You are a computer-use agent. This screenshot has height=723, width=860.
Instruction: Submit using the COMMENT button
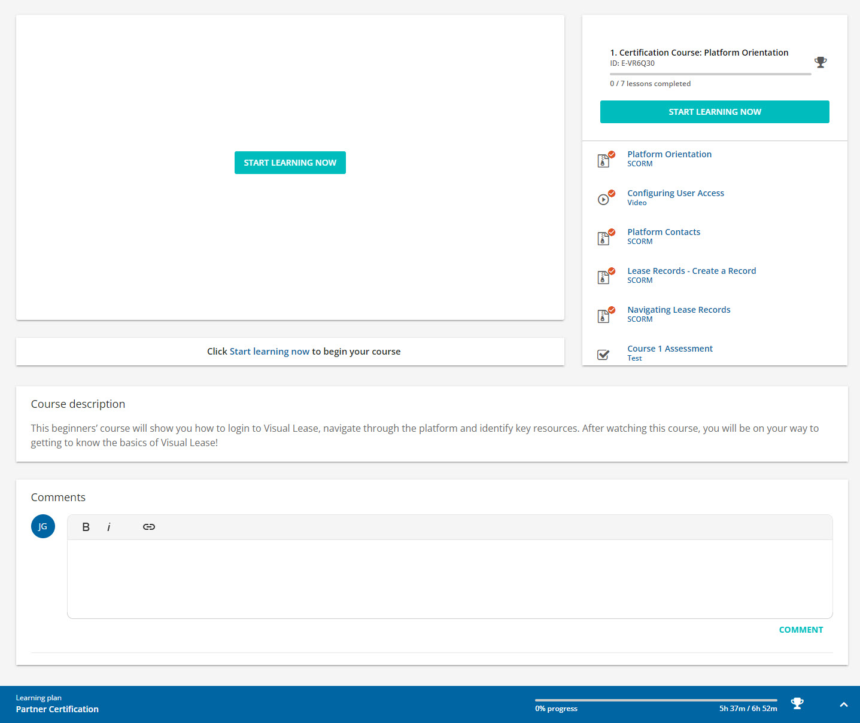tap(801, 630)
